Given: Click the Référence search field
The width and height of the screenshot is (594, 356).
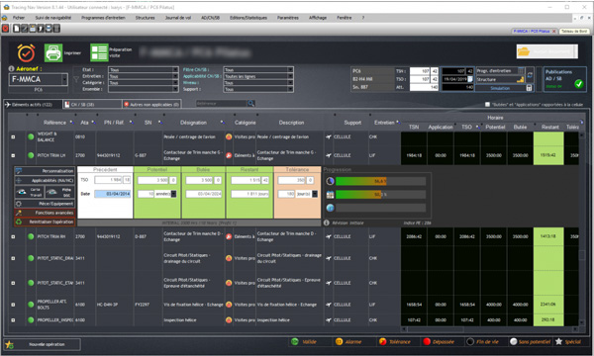Looking at the screenshot, I should coord(221,103).
